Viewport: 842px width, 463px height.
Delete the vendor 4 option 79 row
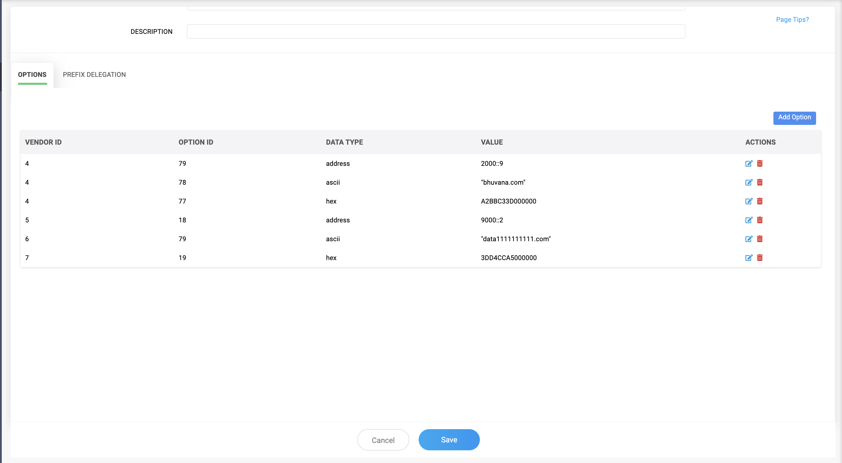tap(760, 163)
